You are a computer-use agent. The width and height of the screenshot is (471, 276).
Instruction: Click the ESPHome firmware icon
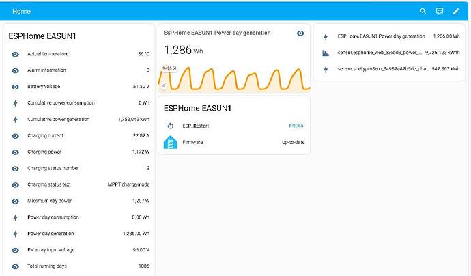coord(171,142)
